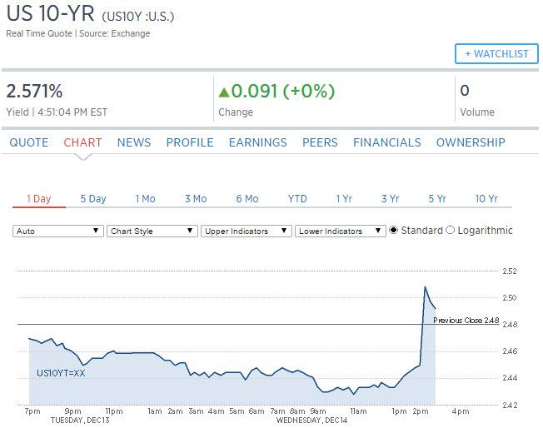Select the 5 Day chart range

click(x=93, y=199)
